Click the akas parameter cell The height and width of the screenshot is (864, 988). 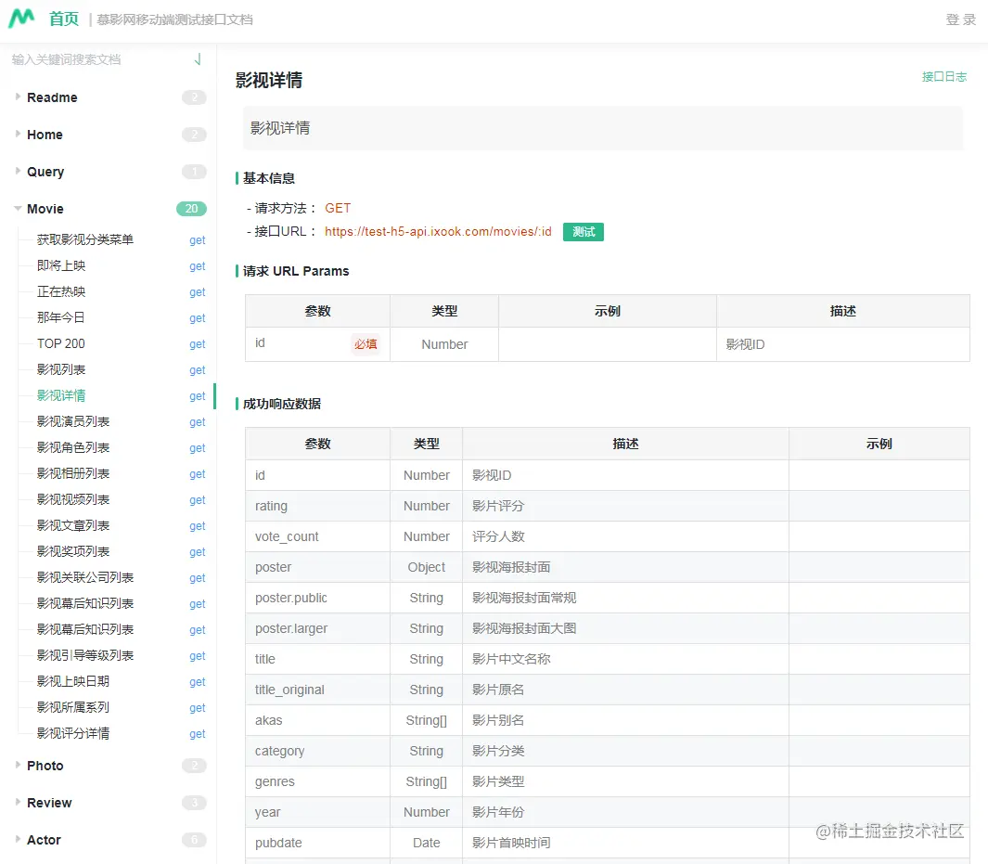[317, 720]
